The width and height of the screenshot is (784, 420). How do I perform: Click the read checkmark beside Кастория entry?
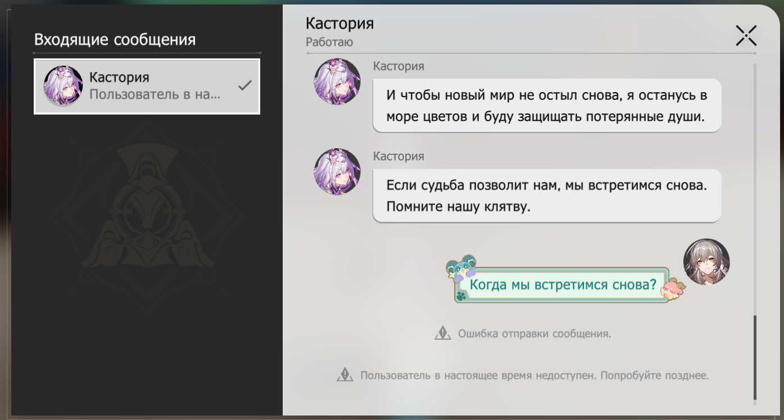click(244, 85)
